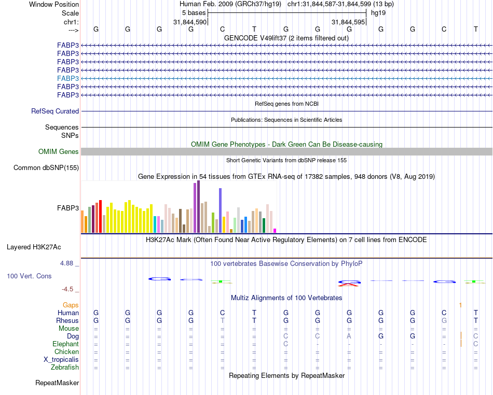This screenshot has height=395, width=493.
Task: Click the Scale label
Action: (x=71, y=13)
